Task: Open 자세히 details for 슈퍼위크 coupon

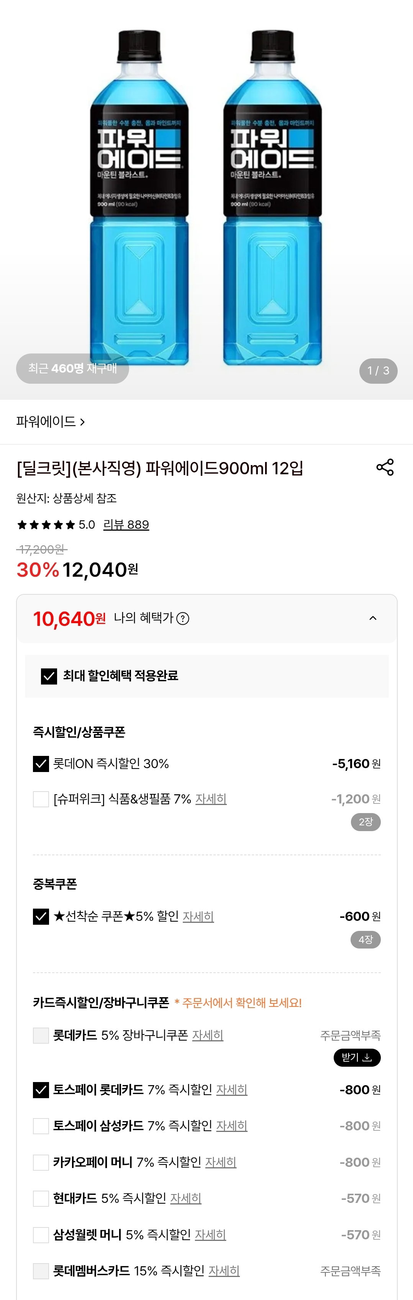Action: click(x=211, y=799)
